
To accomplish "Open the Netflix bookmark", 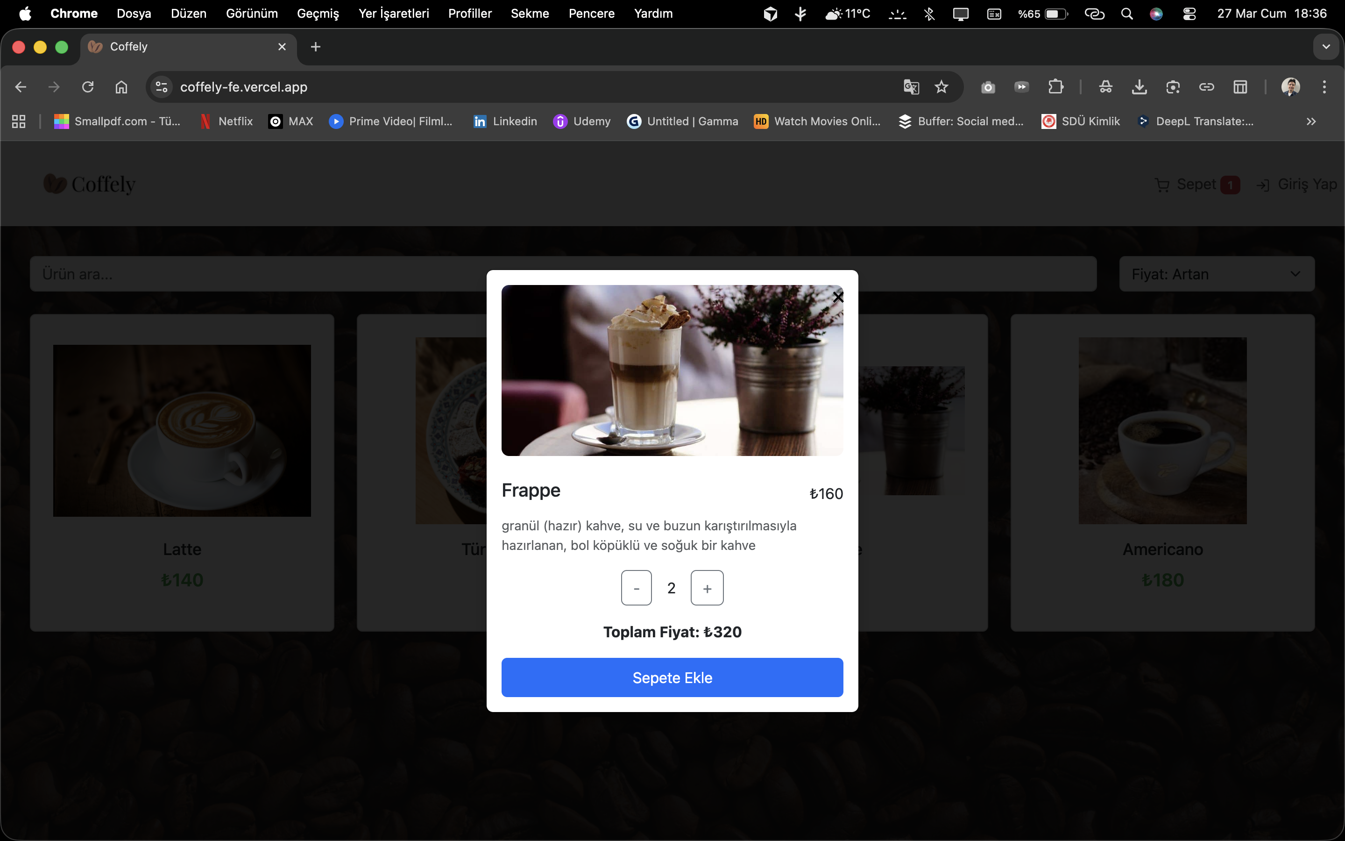I will tap(226, 122).
